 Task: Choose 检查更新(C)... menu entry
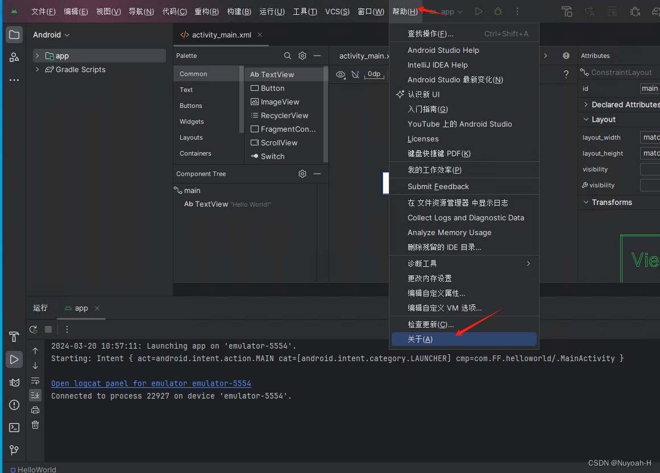click(x=464, y=325)
